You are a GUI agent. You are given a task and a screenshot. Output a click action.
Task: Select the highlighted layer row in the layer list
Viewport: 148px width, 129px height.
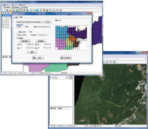click(7, 15)
